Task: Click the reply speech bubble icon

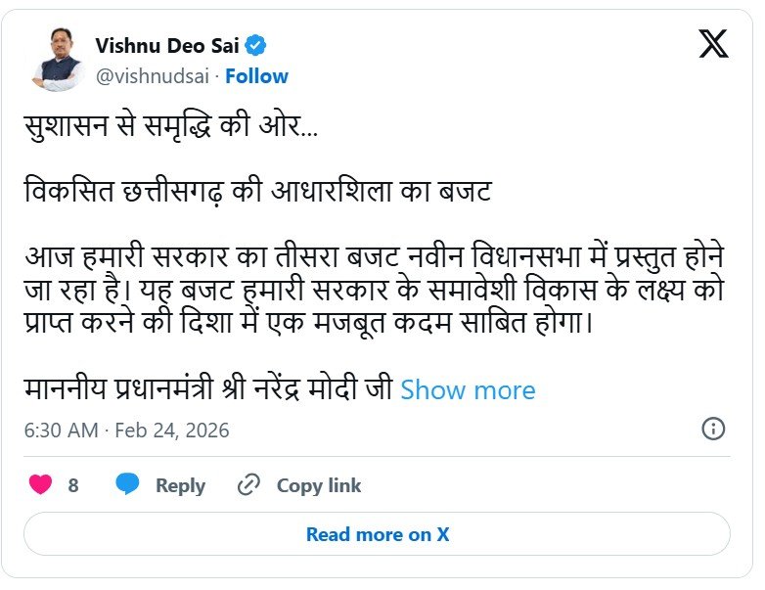Action: tap(128, 484)
